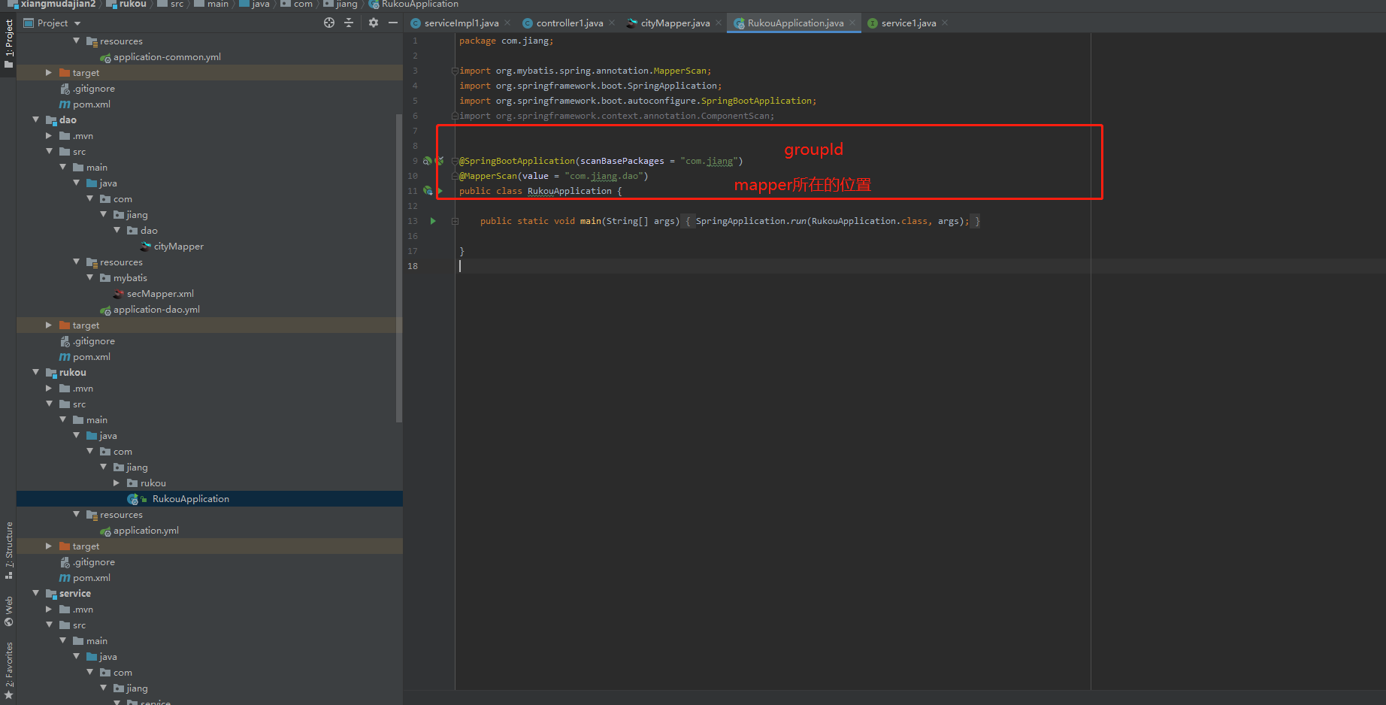Select the dao package folder under jiang
Screen dimensions: 1386x705
149,231
